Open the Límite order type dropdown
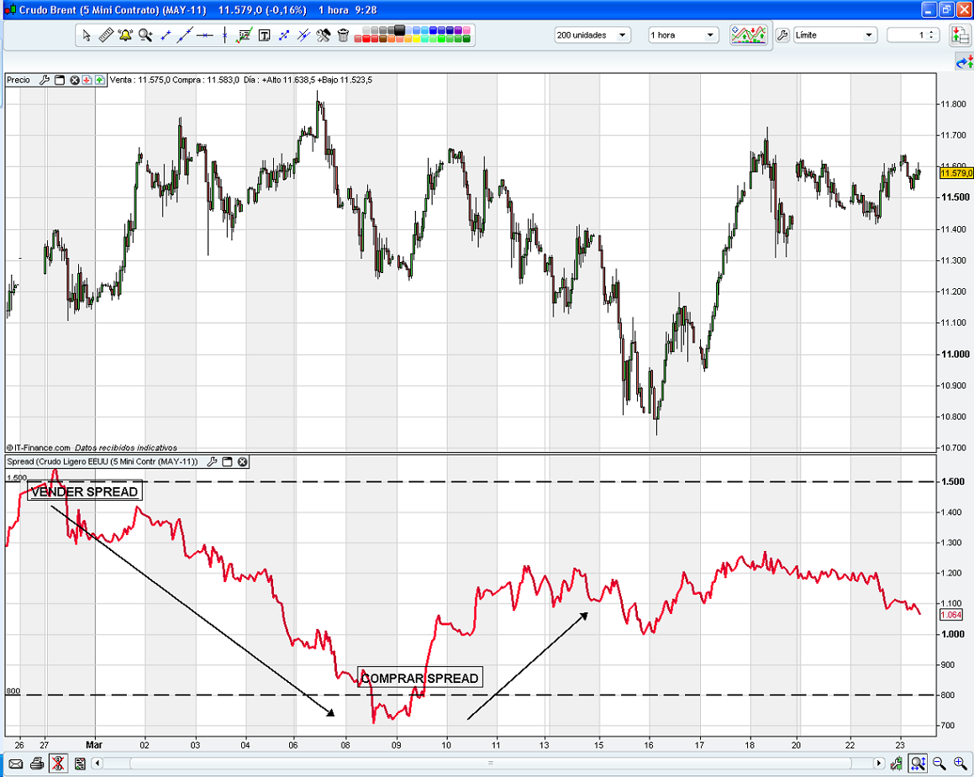 click(x=835, y=35)
